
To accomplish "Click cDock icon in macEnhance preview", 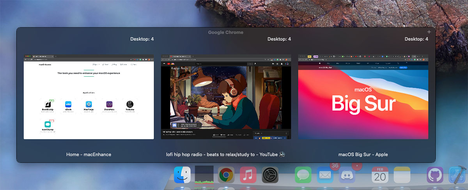I will [x=68, y=104].
